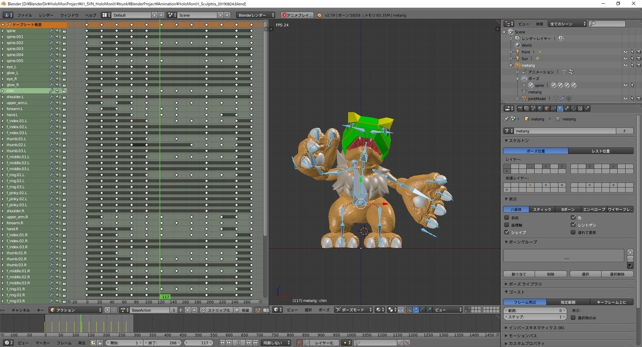Select the スティック bone display type
The height and width of the screenshot is (347, 642).
(542, 209)
